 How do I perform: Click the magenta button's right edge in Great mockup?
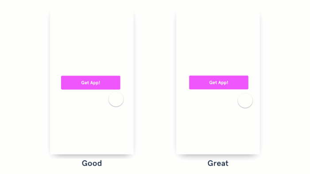tap(248, 83)
